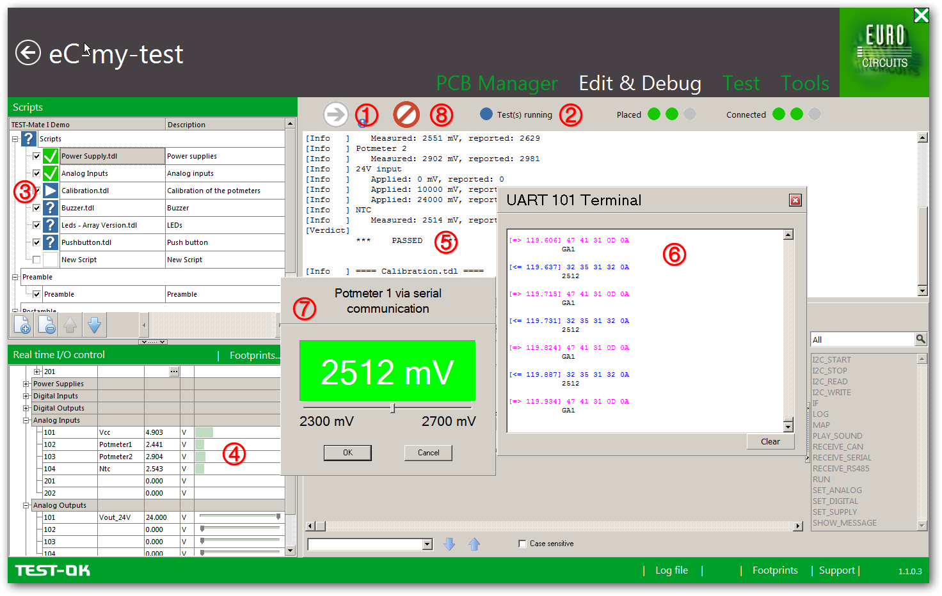Open the Footprints link in the footer

[x=775, y=570]
